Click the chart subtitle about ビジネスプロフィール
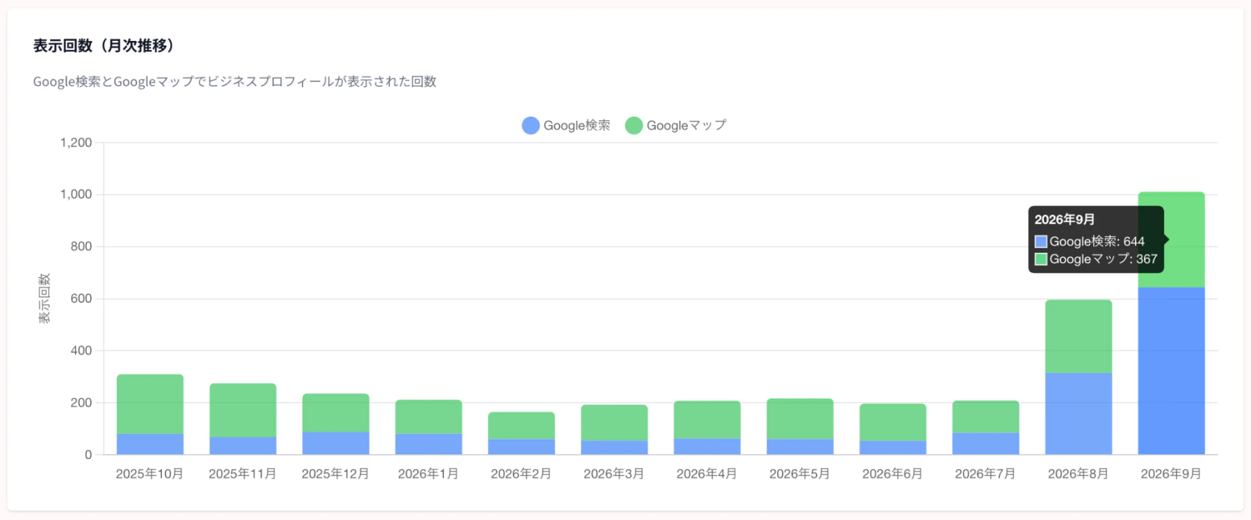This screenshot has width=1251, height=520. 235,81
